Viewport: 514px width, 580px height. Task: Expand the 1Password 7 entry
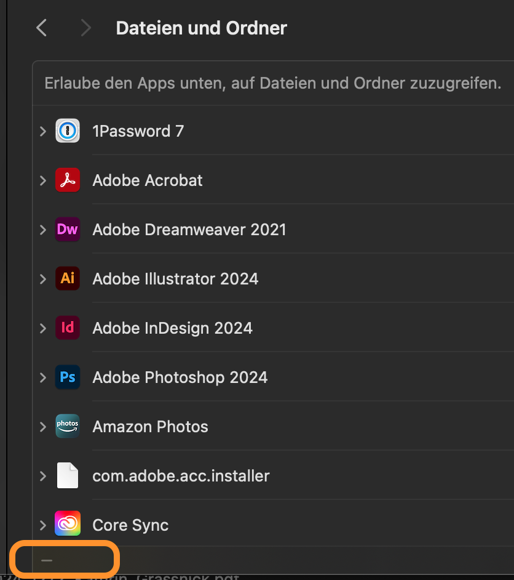click(x=43, y=131)
